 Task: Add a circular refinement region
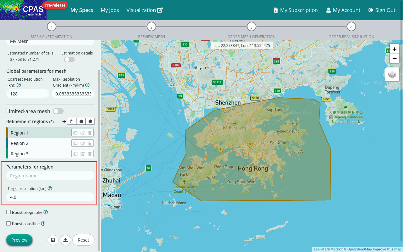(x=90, y=121)
